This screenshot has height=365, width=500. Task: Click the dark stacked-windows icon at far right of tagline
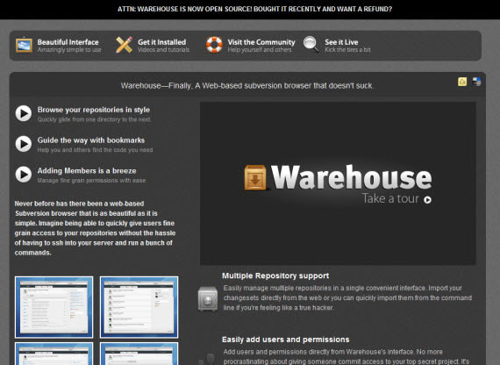(476, 82)
